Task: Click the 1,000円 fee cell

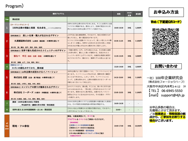Action: [138, 28]
